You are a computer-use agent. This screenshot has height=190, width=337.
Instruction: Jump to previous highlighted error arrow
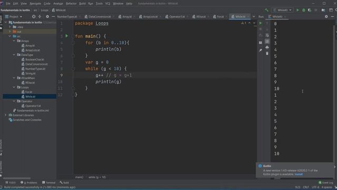(250, 23)
